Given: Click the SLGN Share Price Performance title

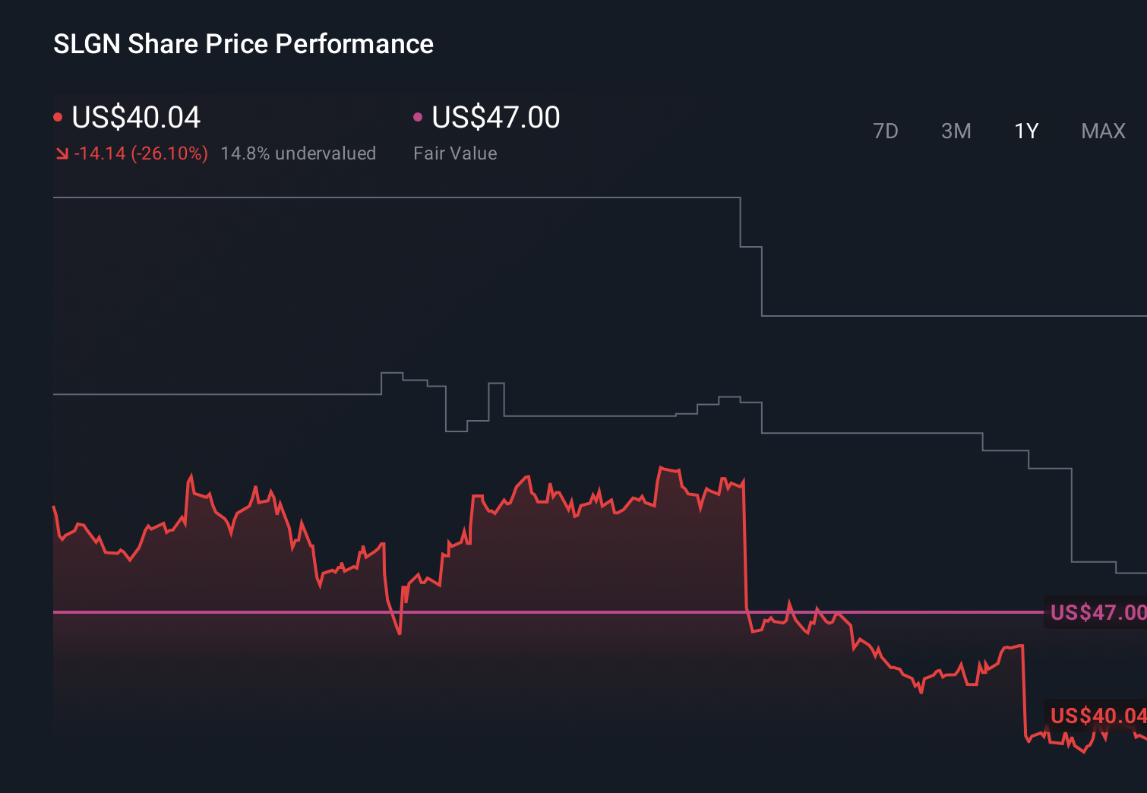Looking at the screenshot, I should pos(242,44).
